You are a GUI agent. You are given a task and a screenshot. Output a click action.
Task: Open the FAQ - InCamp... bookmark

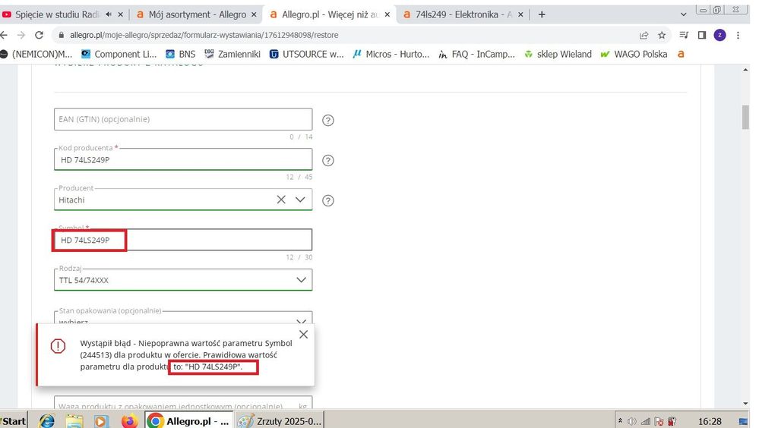tap(476, 54)
